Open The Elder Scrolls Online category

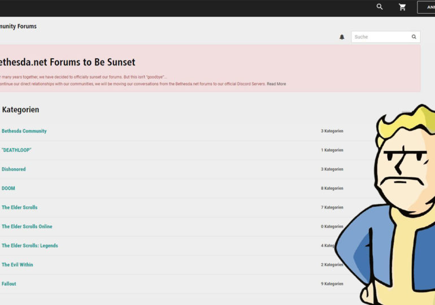[x=27, y=226]
